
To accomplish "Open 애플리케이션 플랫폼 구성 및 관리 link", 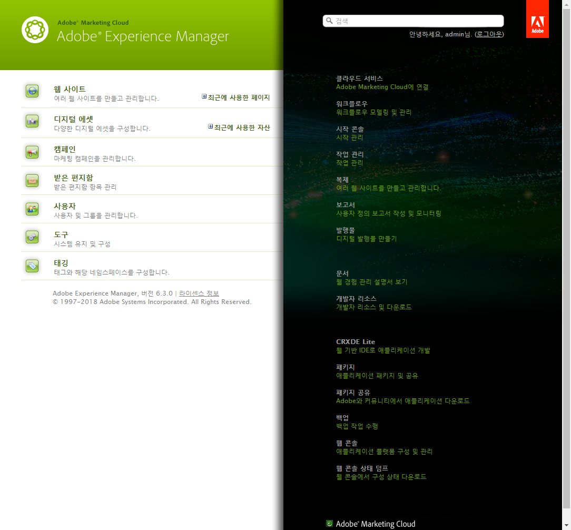I will pos(384,452).
